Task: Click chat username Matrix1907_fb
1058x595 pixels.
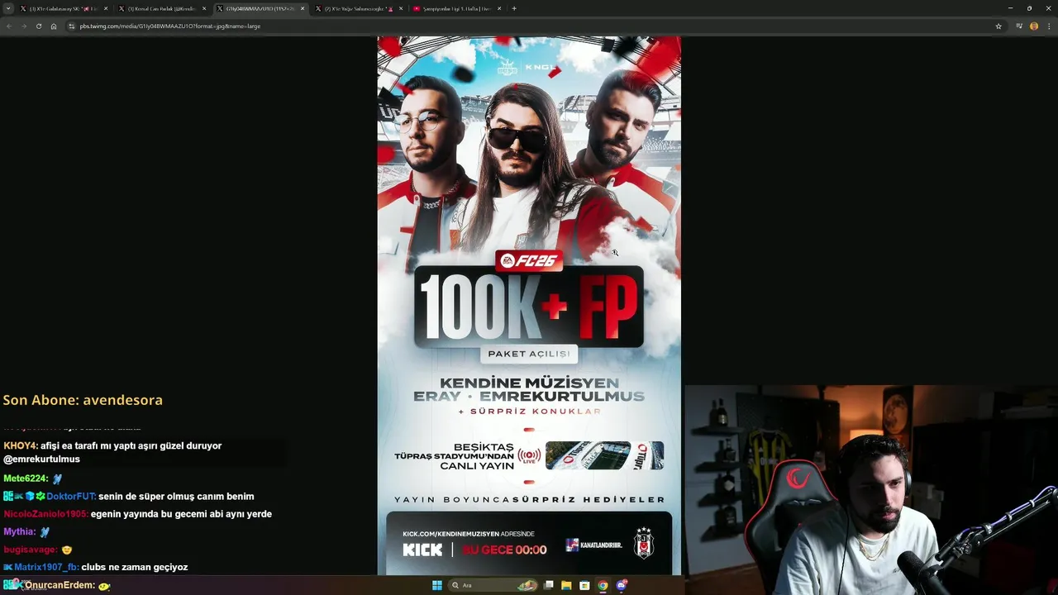Action: (46, 567)
